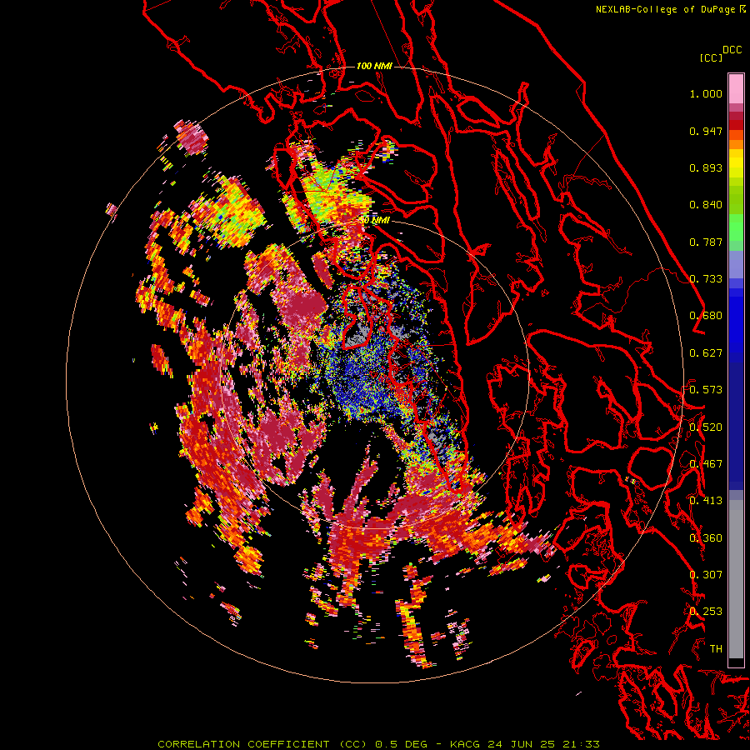Pick the gray segment of the color bar
The height and width of the screenshot is (750, 750).
[x=736, y=579]
